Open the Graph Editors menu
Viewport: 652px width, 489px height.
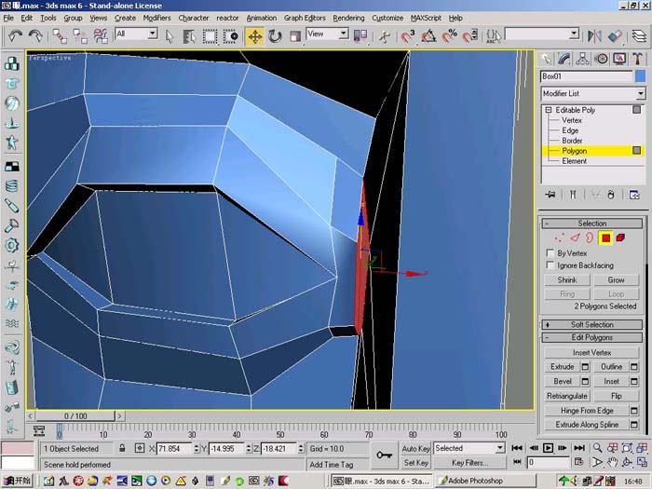point(305,18)
